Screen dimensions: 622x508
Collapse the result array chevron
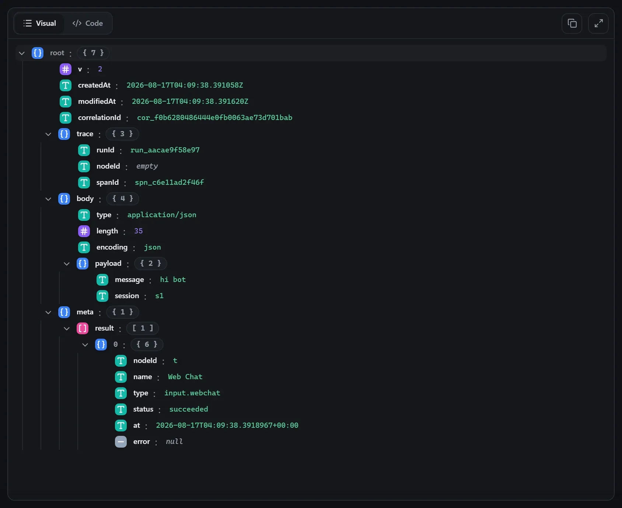(x=67, y=328)
